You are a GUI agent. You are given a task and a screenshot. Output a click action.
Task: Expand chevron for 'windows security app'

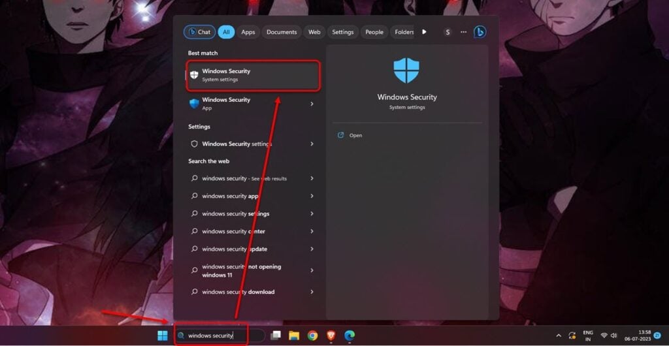pyautogui.click(x=312, y=196)
